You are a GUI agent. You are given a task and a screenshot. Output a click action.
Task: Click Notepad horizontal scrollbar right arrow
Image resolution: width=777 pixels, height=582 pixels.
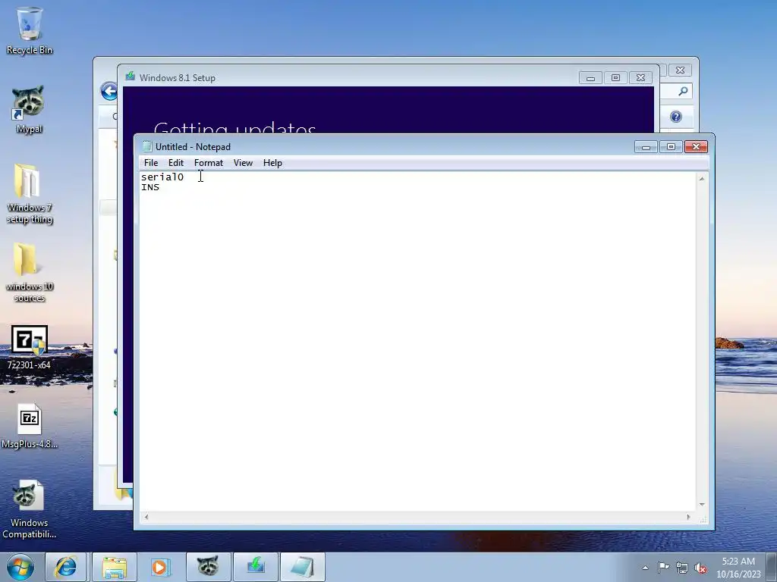[688, 517]
